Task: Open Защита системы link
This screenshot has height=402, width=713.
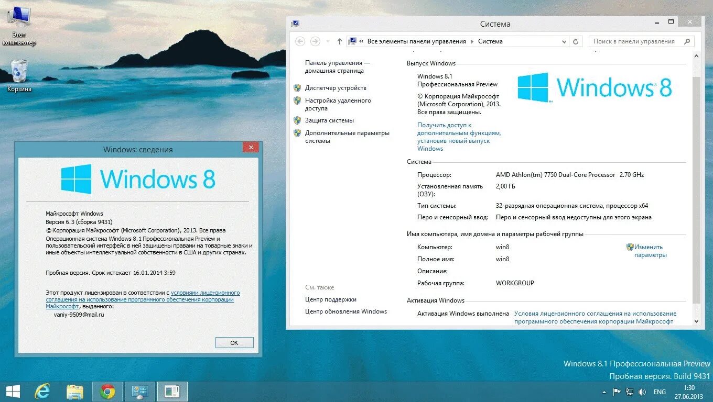Action: (329, 120)
